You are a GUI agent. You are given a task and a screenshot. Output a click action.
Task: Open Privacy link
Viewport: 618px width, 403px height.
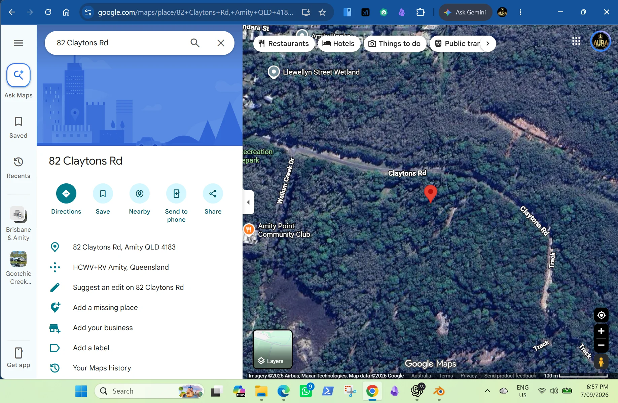point(469,376)
